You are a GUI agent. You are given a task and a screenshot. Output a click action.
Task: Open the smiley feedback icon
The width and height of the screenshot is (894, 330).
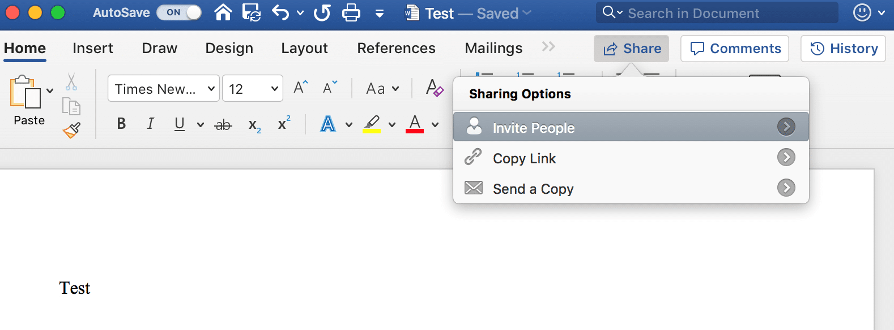862,12
